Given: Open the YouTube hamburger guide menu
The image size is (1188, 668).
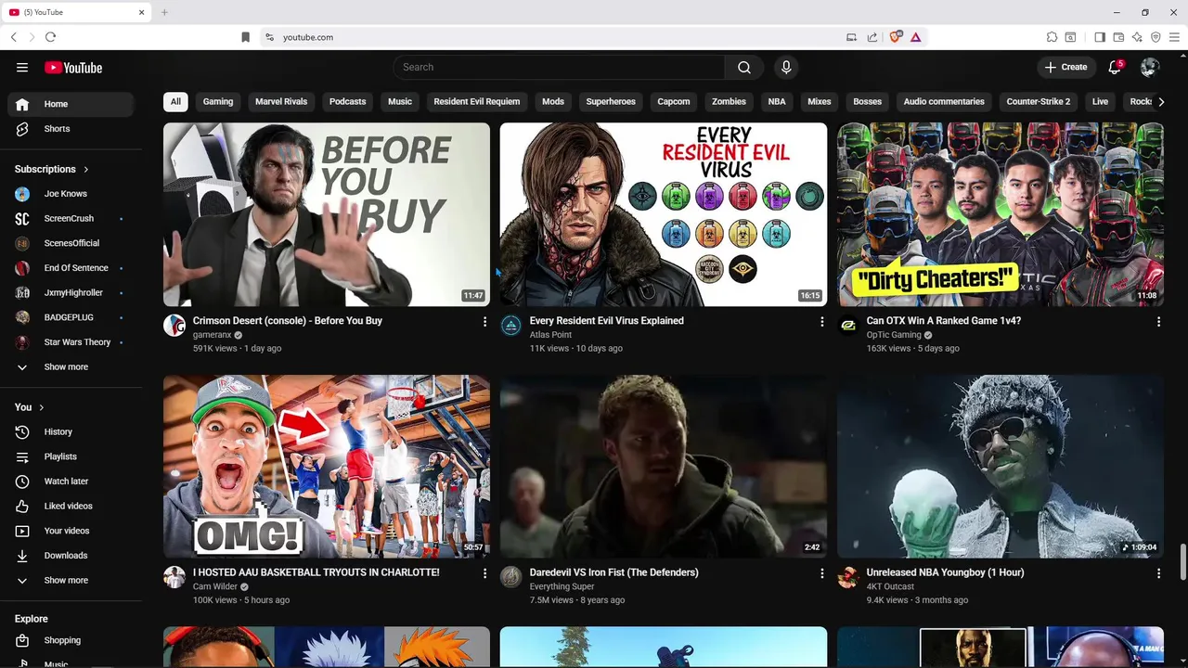Looking at the screenshot, I should [x=22, y=67].
